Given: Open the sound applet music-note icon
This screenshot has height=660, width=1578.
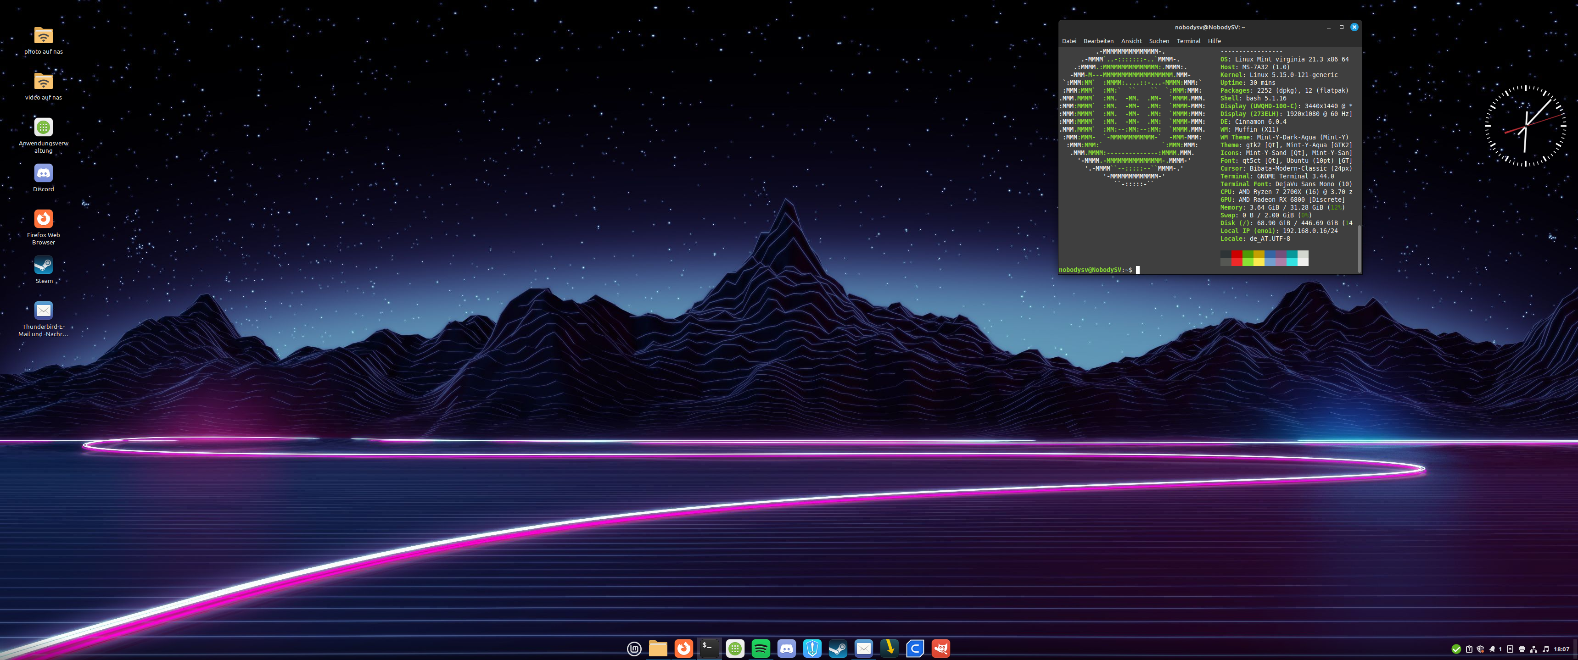Looking at the screenshot, I should coord(1545,649).
